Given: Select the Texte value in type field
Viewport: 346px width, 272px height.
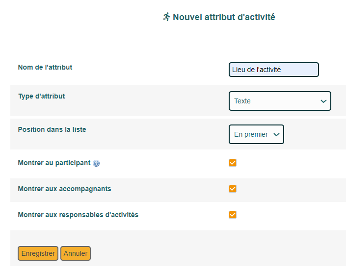Looking at the screenshot, I should (x=242, y=101).
